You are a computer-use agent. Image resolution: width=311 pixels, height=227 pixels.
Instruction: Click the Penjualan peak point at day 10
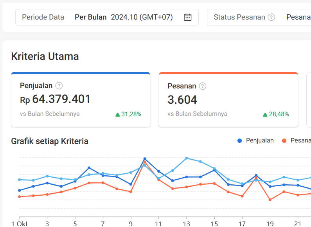[145, 159]
